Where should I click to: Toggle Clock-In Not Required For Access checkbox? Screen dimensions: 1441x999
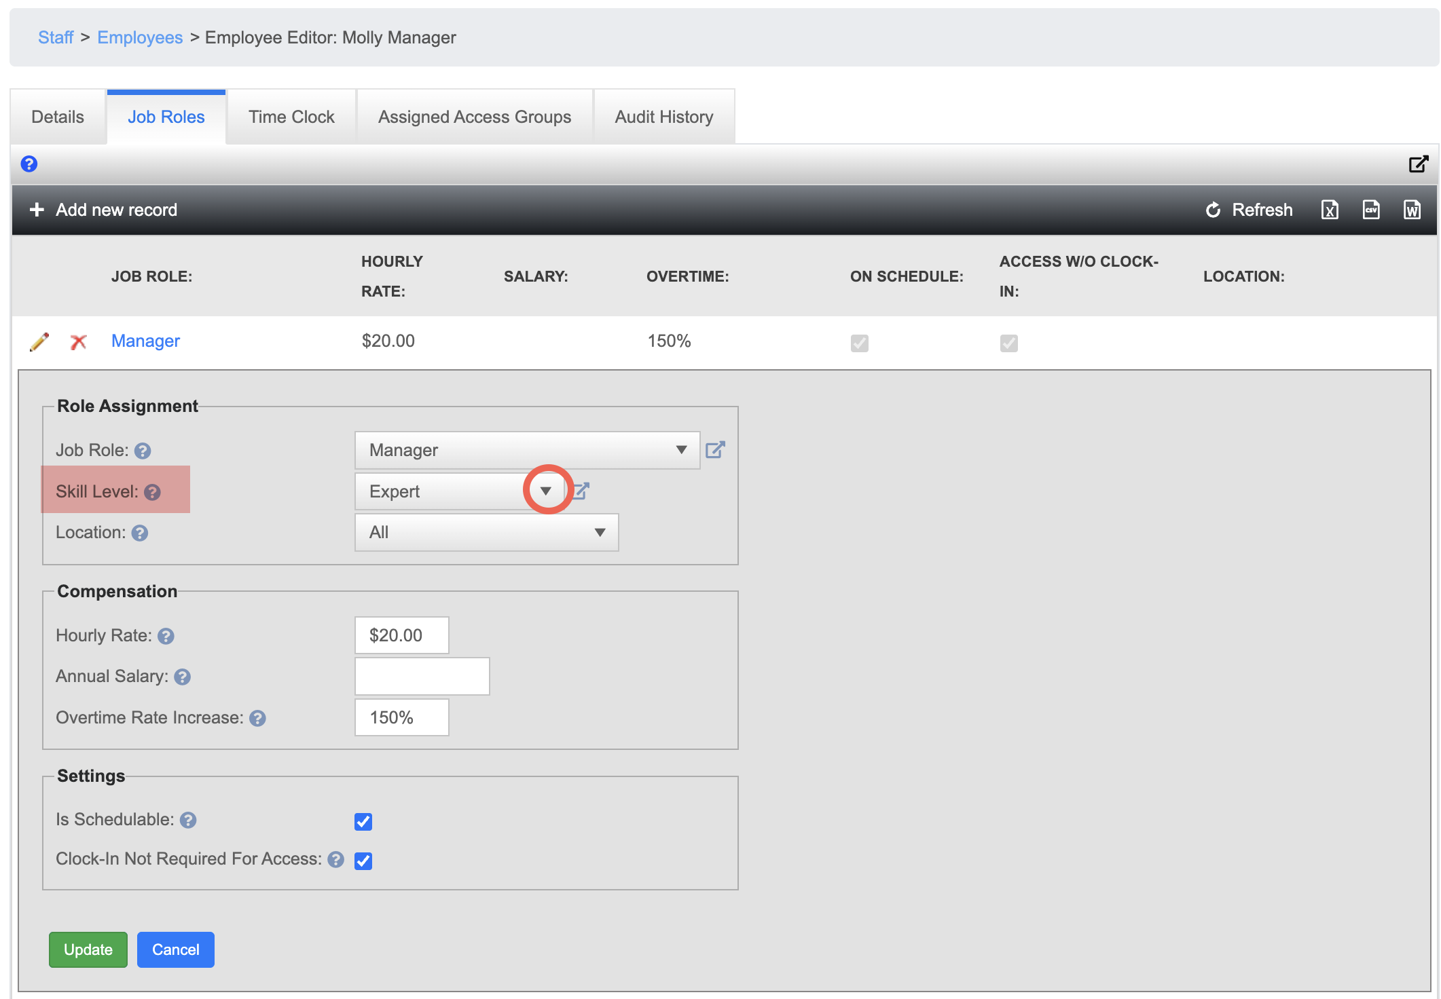(x=363, y=861)
